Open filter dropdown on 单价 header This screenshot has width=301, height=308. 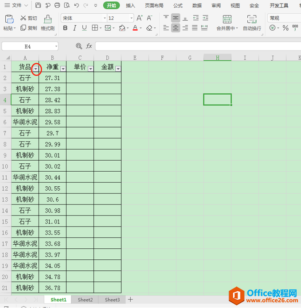click(x=90, y=69)
